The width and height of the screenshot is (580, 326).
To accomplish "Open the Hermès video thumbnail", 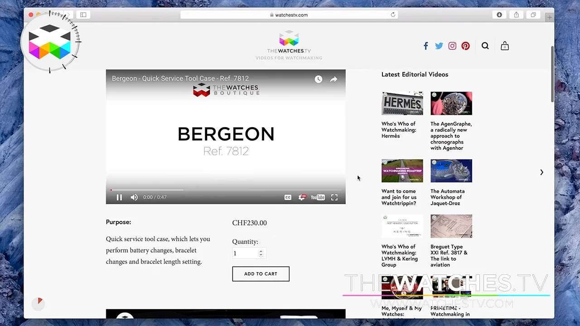I will tap(402, 103).
